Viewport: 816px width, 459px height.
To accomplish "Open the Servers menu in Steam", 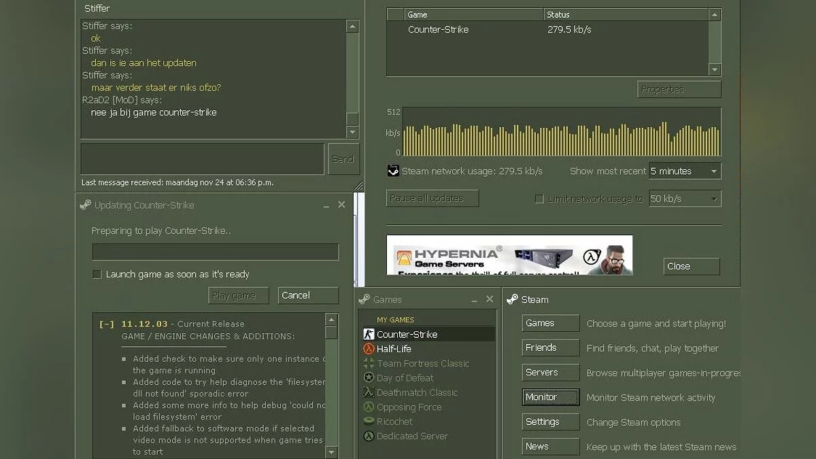I will coord(550,373).
